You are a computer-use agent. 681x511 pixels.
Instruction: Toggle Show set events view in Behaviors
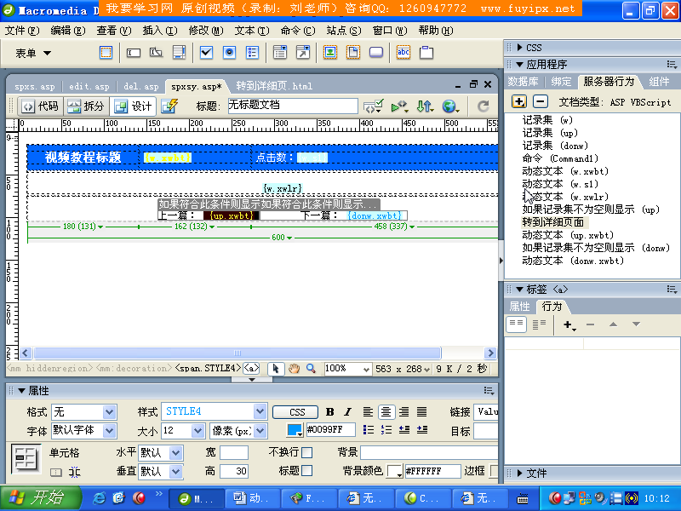(x=516, y=324)
